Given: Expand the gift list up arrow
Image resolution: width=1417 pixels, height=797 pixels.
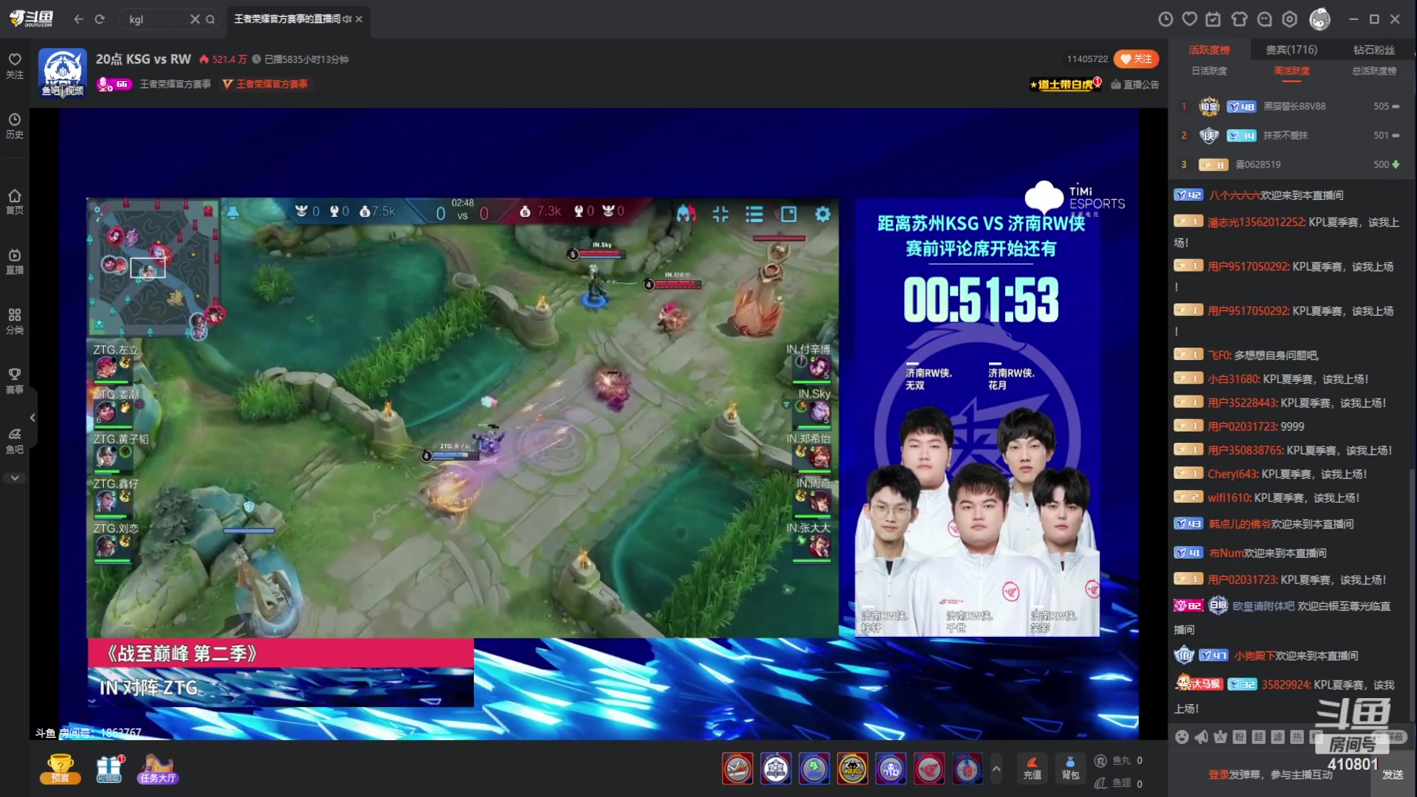Looking at the screenshot, I should pyautogui.click(x=996, y=769).
